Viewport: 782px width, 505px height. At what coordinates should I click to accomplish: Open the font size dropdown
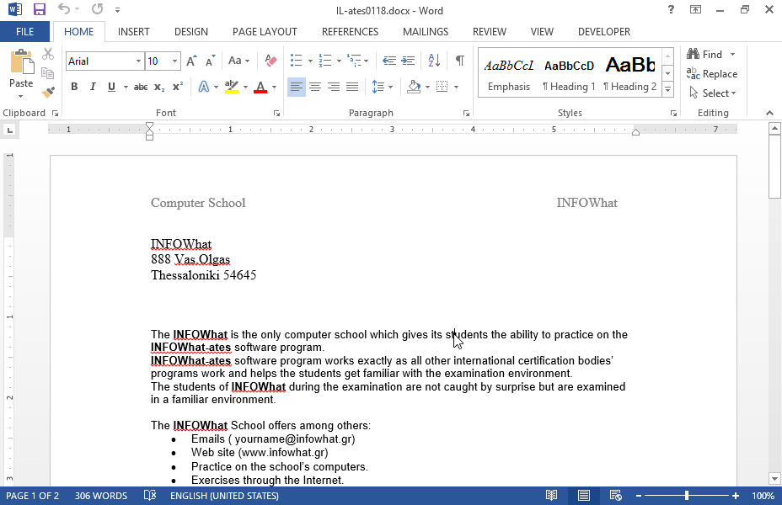174,61
